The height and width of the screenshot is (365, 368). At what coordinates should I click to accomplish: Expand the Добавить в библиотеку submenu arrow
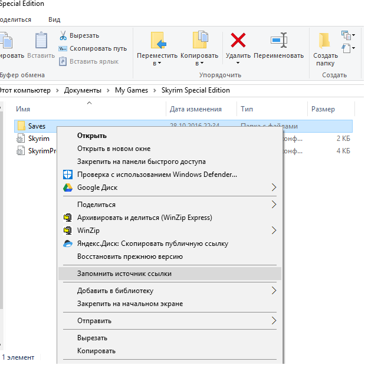[x=274, y=291]
